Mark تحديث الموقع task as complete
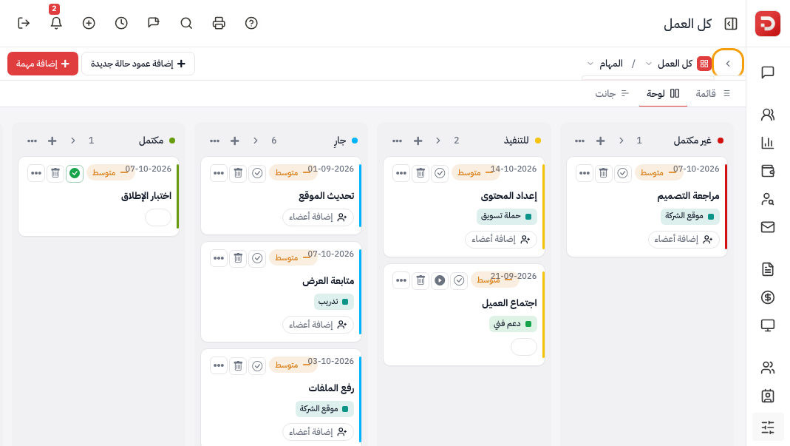This screenshot has width=790, height=446. pos(257,173)
